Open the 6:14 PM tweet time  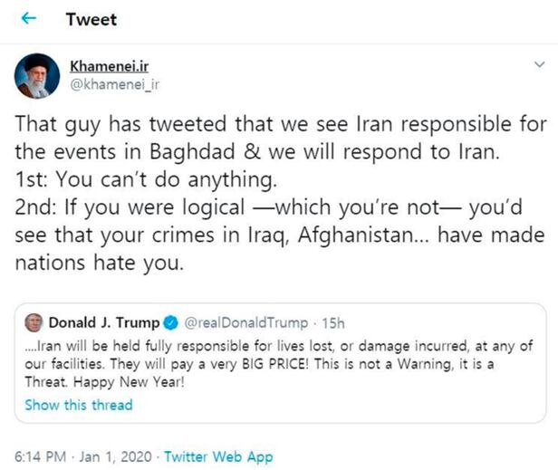[x=43, y=457]
